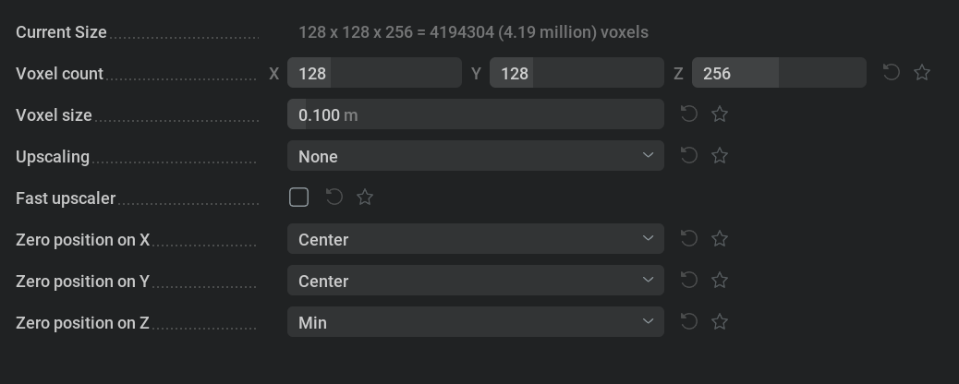Expand Zero position on X dropdown
959x384 pixels.
[475, 239]
